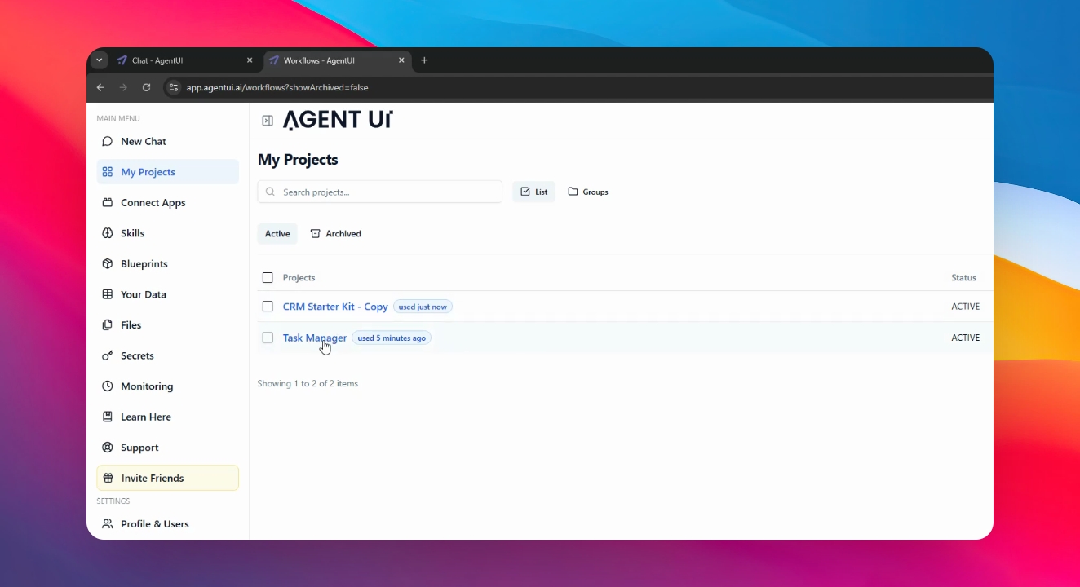Screen dimensions: 1080x587
Task: Close the Chat - AgentUI browser tab
Action: tap(250, 60)
